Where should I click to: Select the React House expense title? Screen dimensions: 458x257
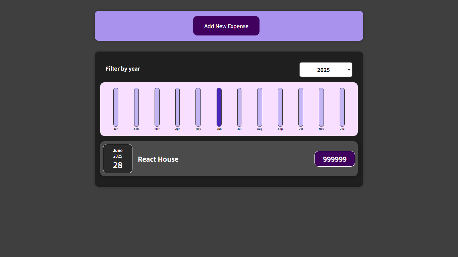coord(158,159)
